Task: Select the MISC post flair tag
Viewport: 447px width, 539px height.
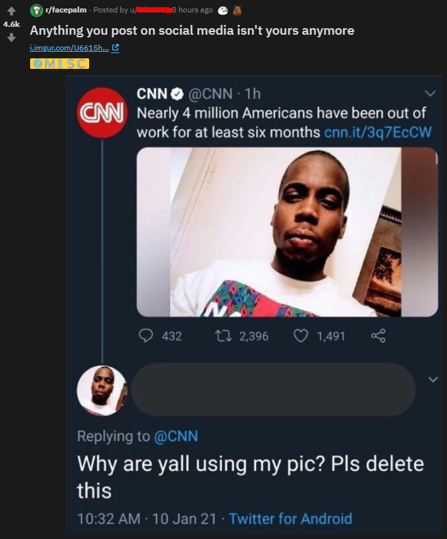Action: (60, 64)
